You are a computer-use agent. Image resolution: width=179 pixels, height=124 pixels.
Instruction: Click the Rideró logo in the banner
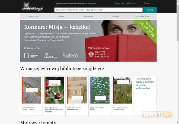point(70,56)
